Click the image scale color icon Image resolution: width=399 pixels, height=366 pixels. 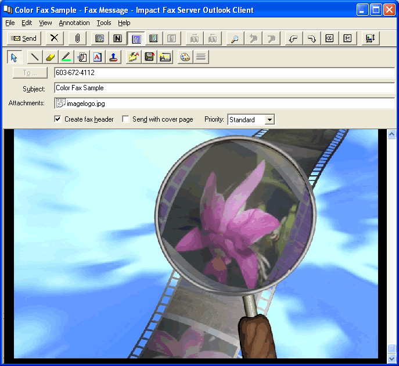(x=370, y=38)
